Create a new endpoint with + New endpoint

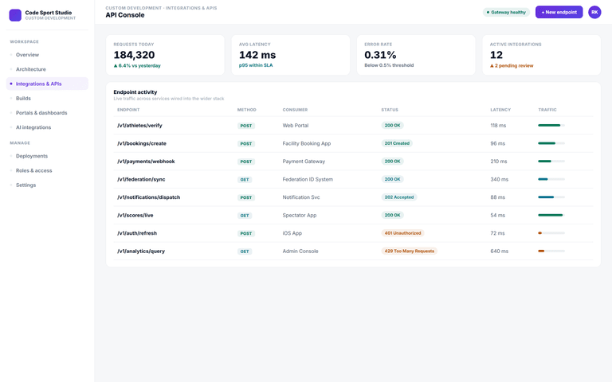point(559,12)
